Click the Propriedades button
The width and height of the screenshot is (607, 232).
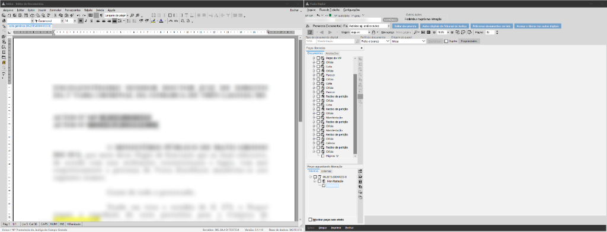click(469, 41)
